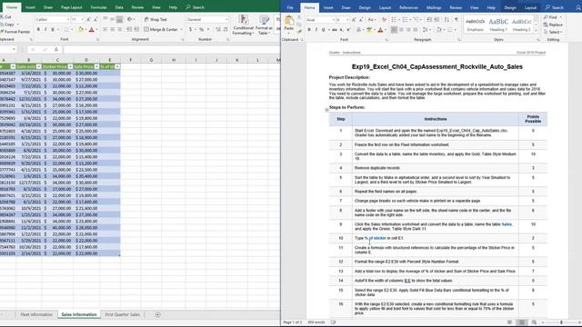Apply Excel's red Font Color button
The width and height of the screenshot is (582, 327).
click(x=91, y=30)
